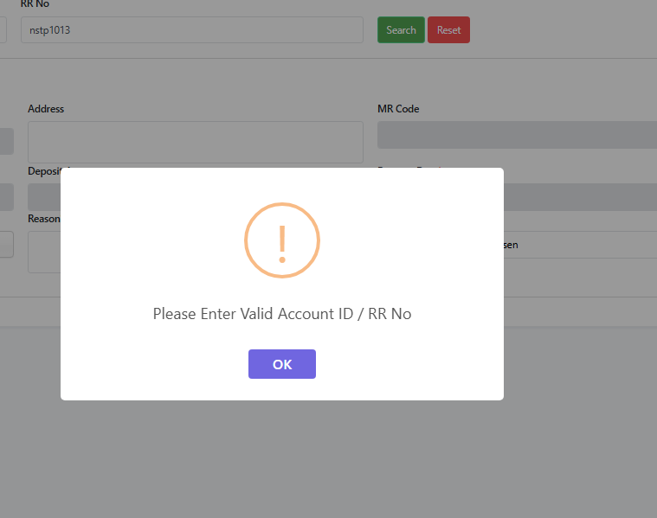Click the 'Please Enter Valid Account ID' message
The height and width of the screenshot is (518, 657).
pyautogui.click(x=282, y=314)
